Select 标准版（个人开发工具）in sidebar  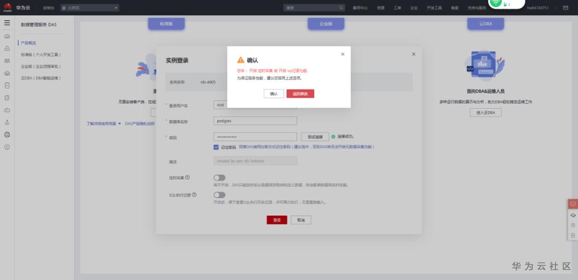click(41, 55)
